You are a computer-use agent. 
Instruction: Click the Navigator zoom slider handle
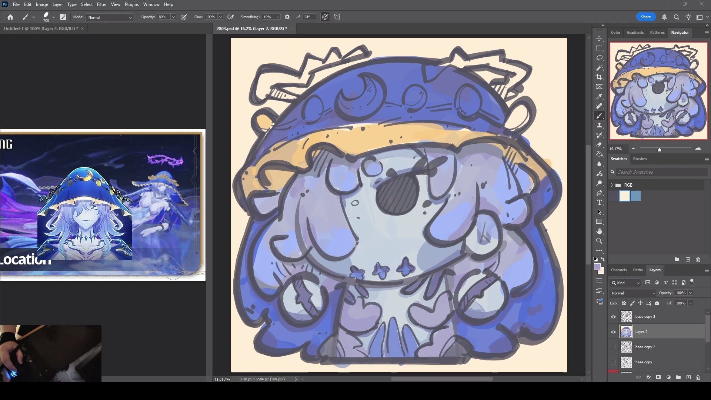[x=659, y=150]
